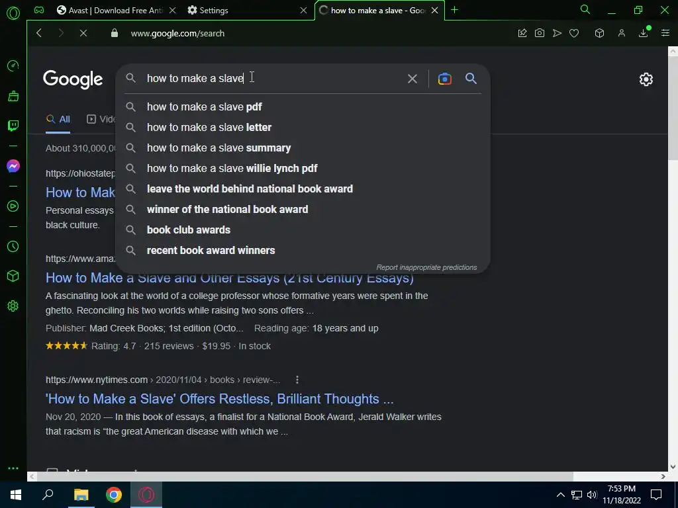Open My Flow send icon

pos(557,33)
